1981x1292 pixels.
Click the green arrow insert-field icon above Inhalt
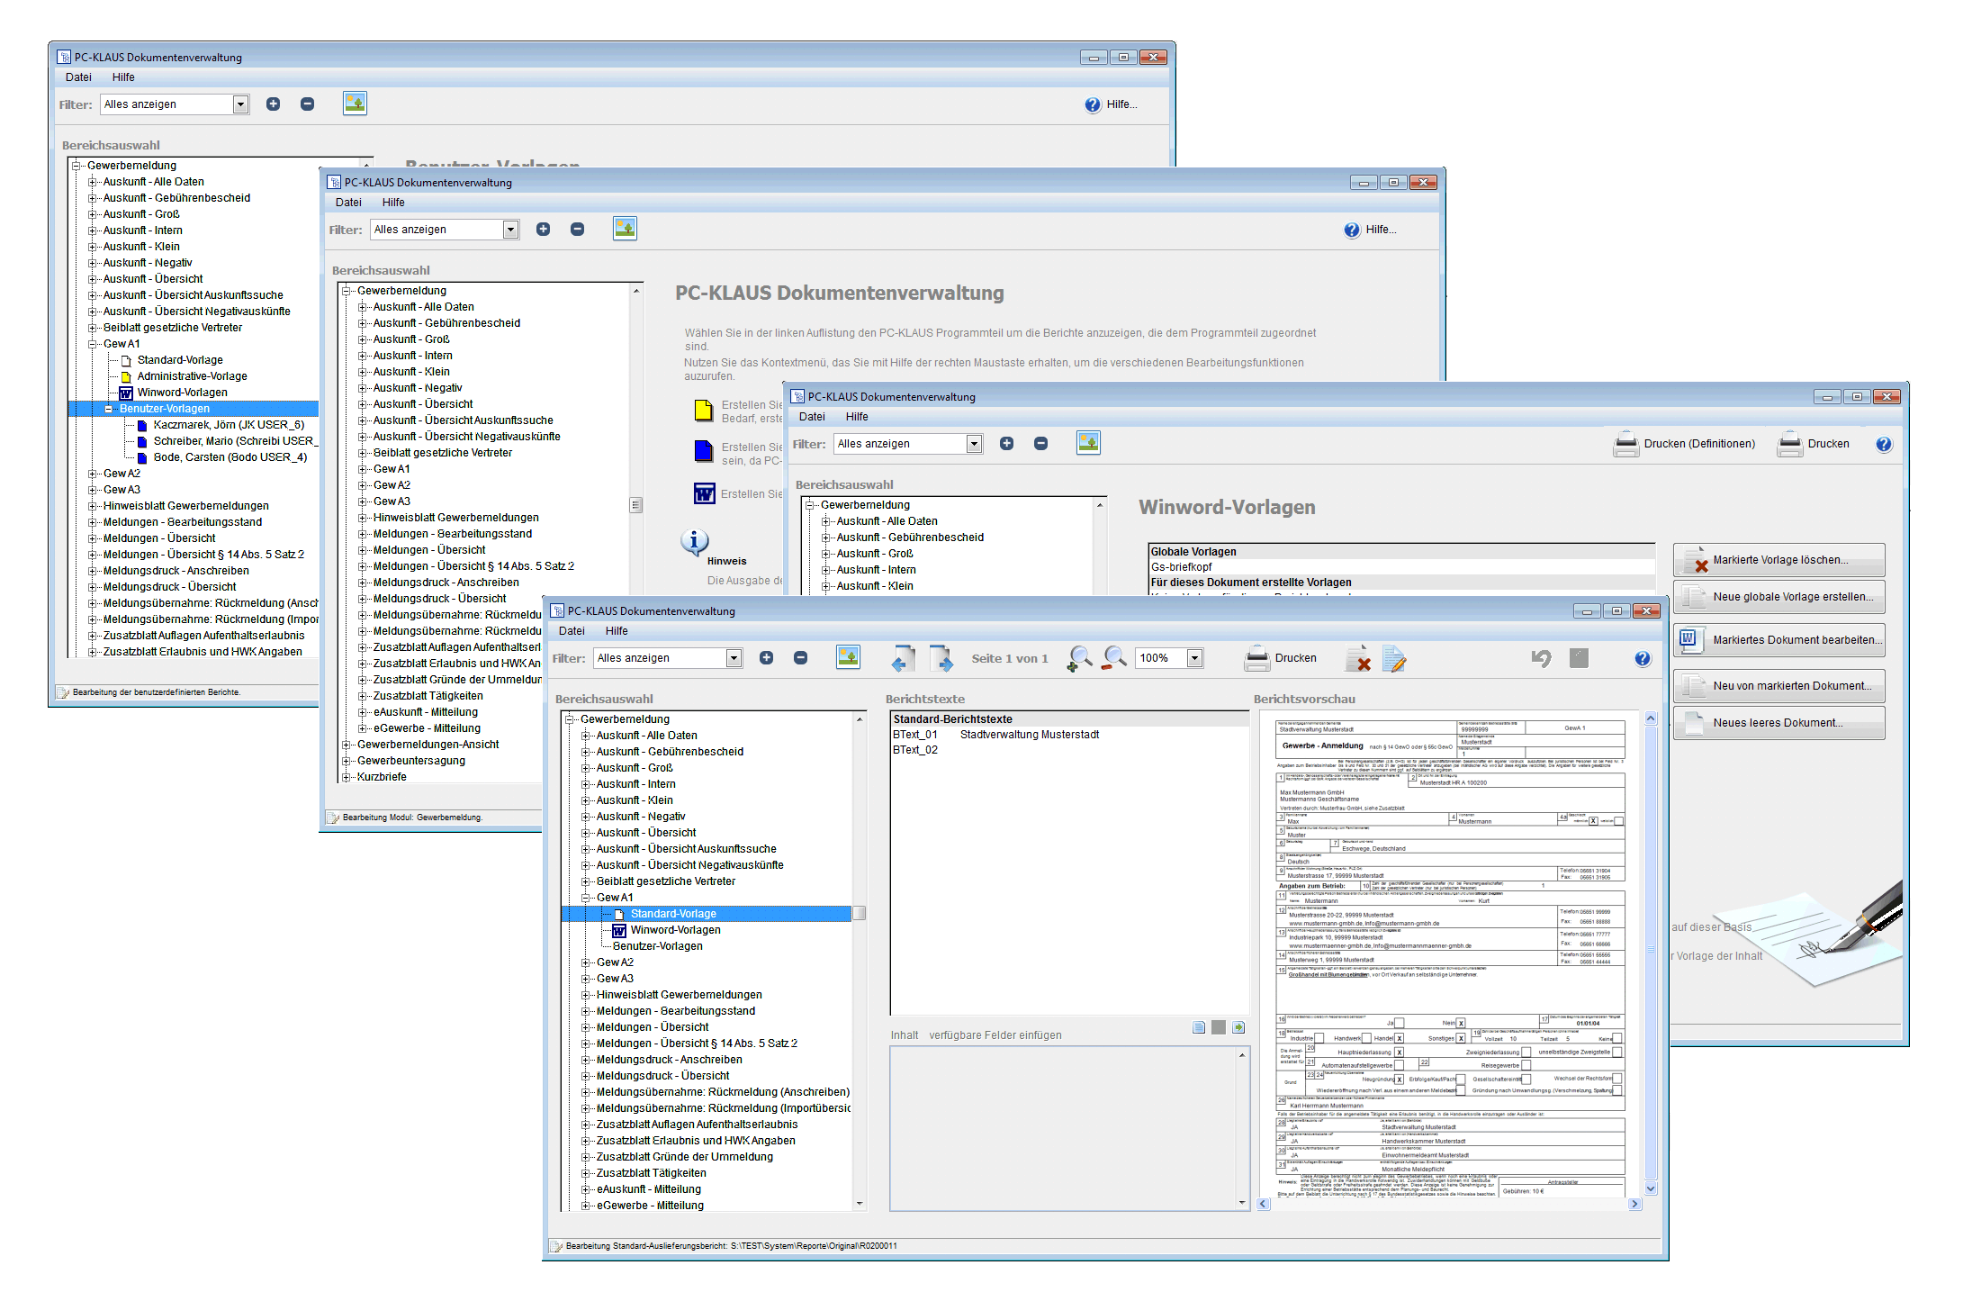[x=1238, y=1027]
